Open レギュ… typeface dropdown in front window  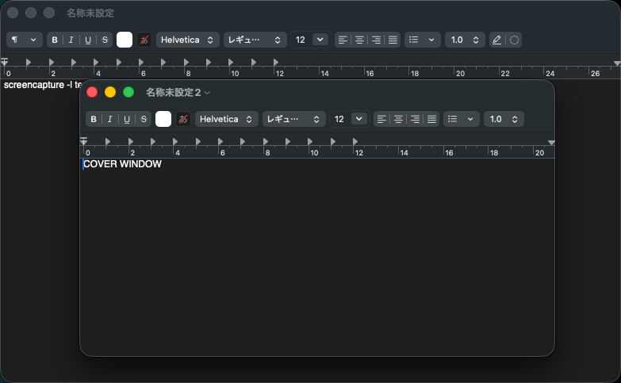point(294,119)
